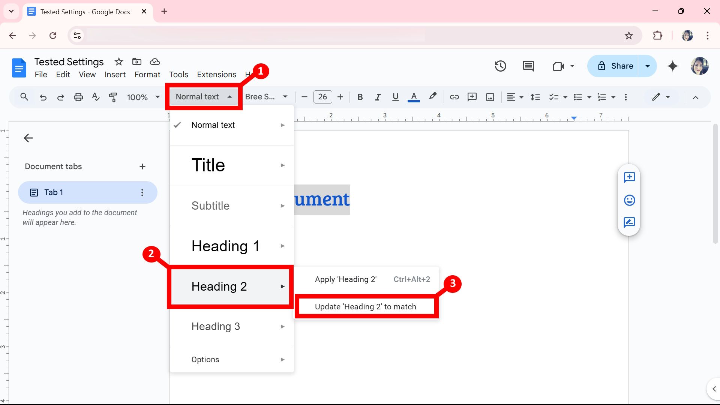
Task: Click the Underline formatting icon
Action: pyautogui.click(x=396, y=97)
